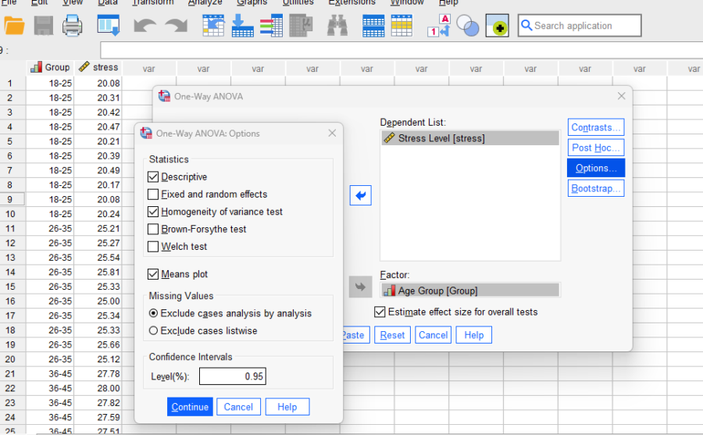Click the Go to variable toolbar icon
703x435 pixels.
(242, 26)
